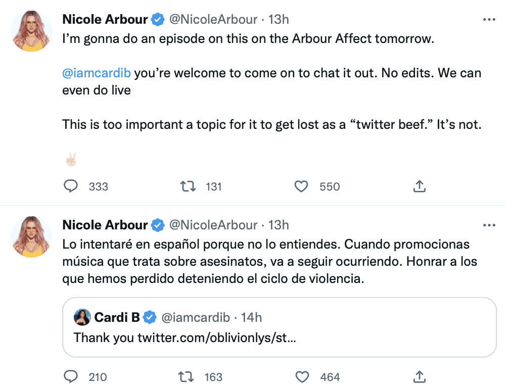
Task: View Nicole Arbour avatar on second tweet
Action: (x=31, y=236)
